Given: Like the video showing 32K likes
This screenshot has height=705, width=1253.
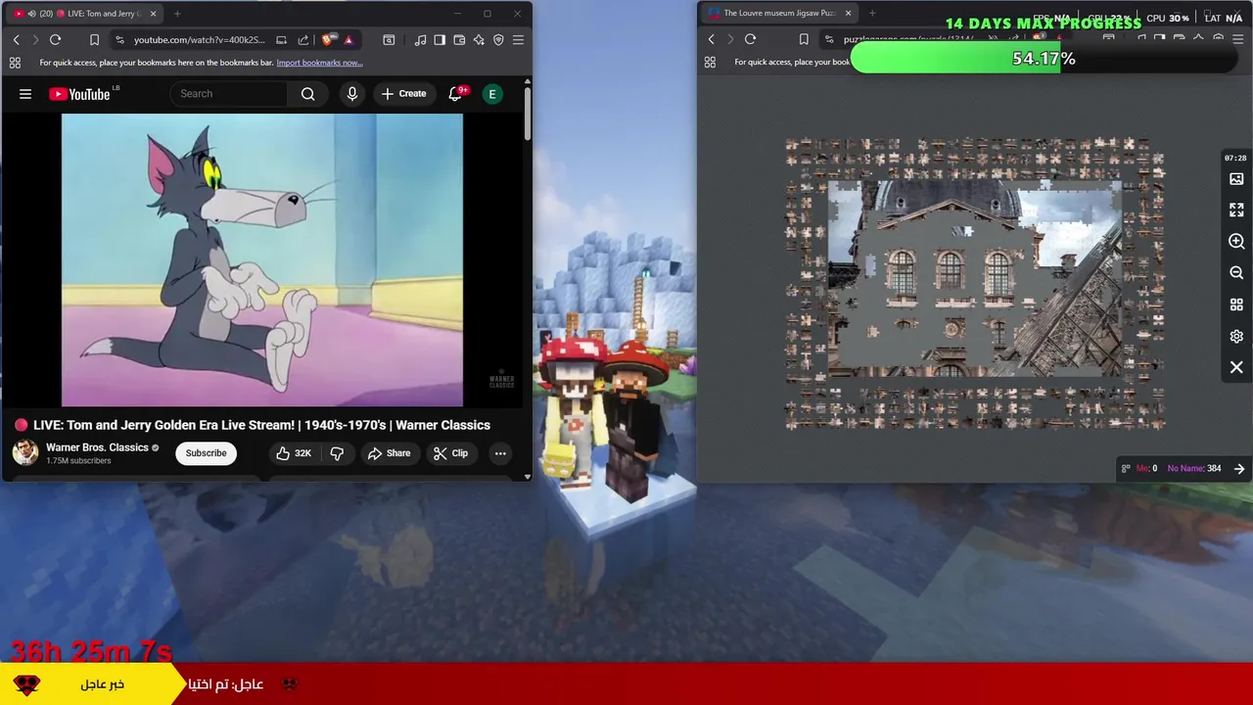Looking at the screenshot, I should pyautogui.click(x=294, y=453).
